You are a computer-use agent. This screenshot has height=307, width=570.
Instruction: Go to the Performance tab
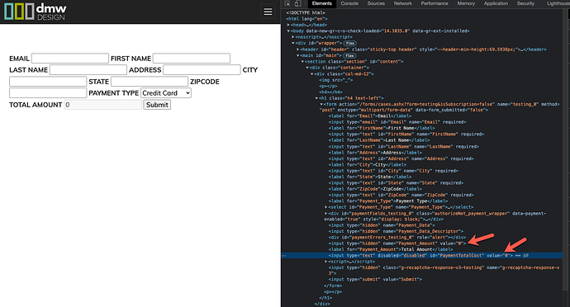point(435,3)
